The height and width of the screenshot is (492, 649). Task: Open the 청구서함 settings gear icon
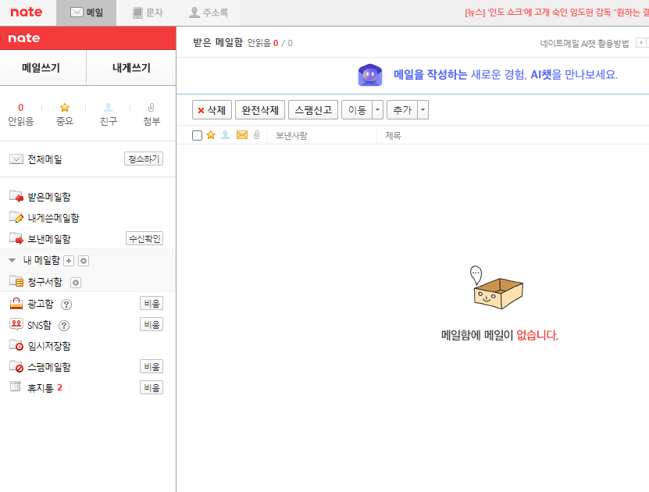click(75, 283)
